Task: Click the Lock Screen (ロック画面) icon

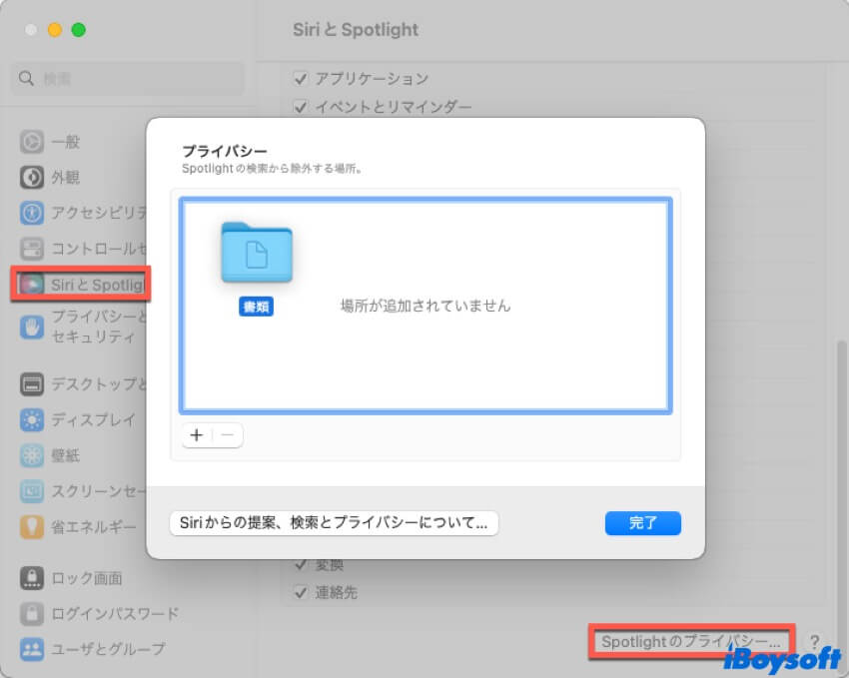Action: (32, 578)
